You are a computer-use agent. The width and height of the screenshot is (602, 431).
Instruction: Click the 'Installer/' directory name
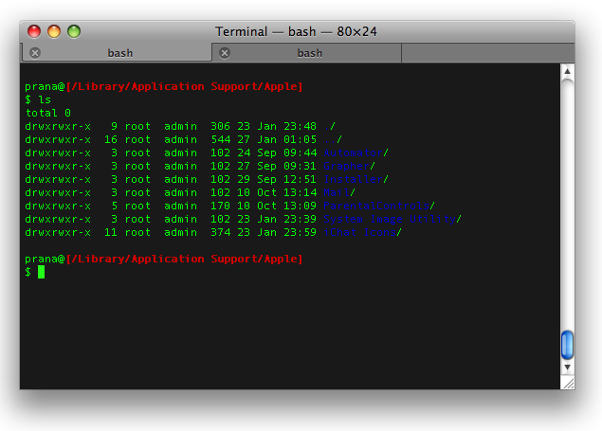[x=356, y=179]
